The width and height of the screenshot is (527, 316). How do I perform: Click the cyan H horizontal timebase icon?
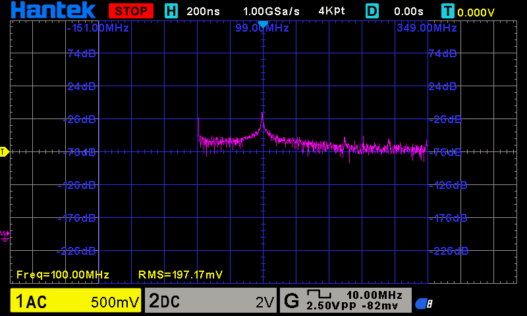point(171,11)
